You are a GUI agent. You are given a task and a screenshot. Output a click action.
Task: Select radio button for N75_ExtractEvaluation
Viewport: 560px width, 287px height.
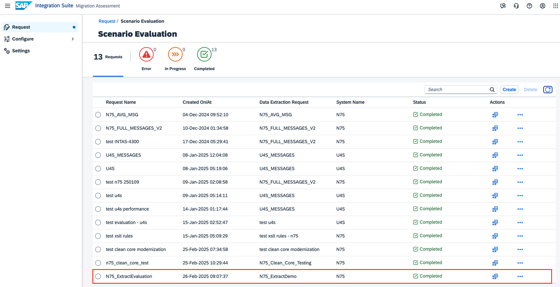98,277
